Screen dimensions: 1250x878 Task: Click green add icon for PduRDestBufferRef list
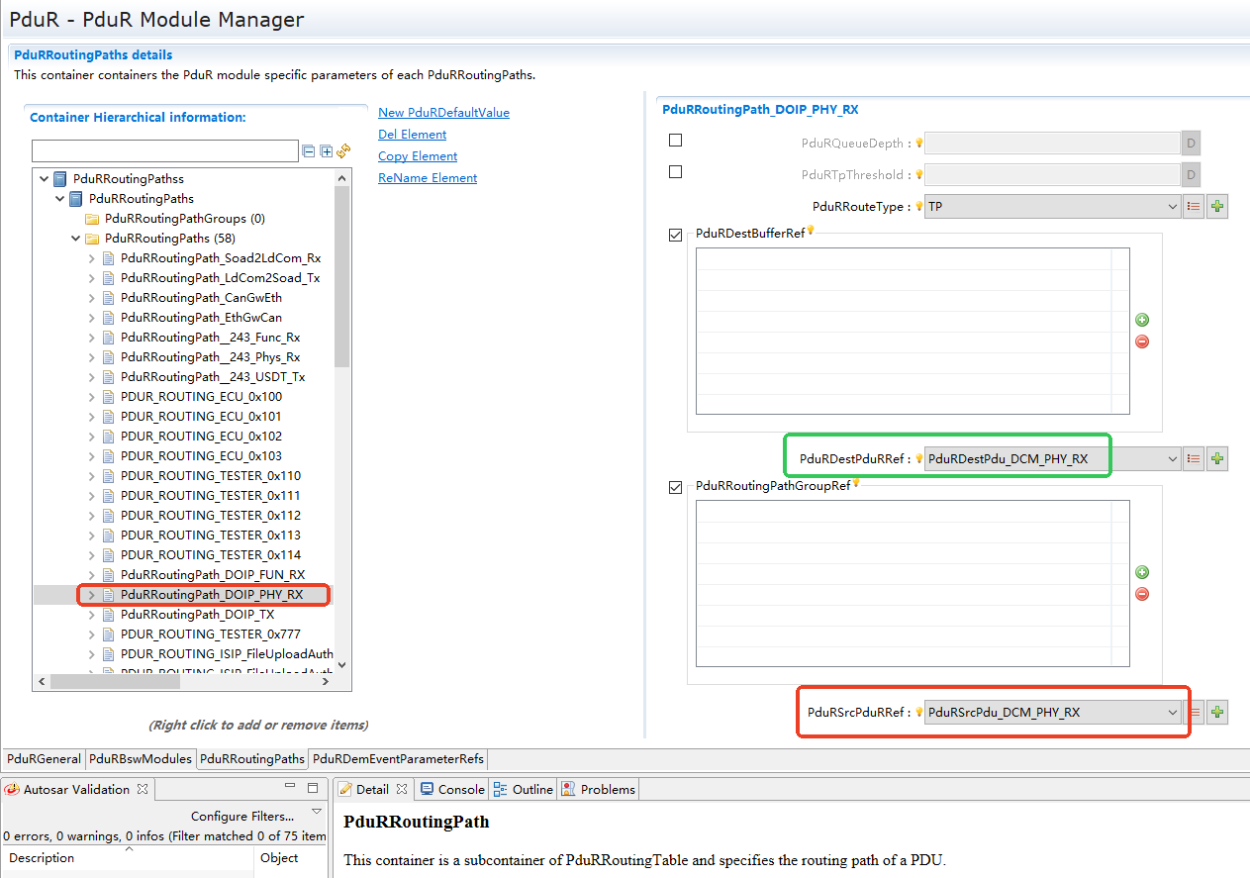click(1142, 320)
